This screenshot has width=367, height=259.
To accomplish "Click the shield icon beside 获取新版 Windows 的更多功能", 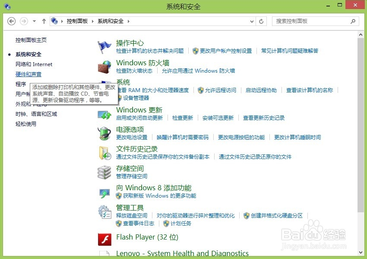I will tap(119, 196).
